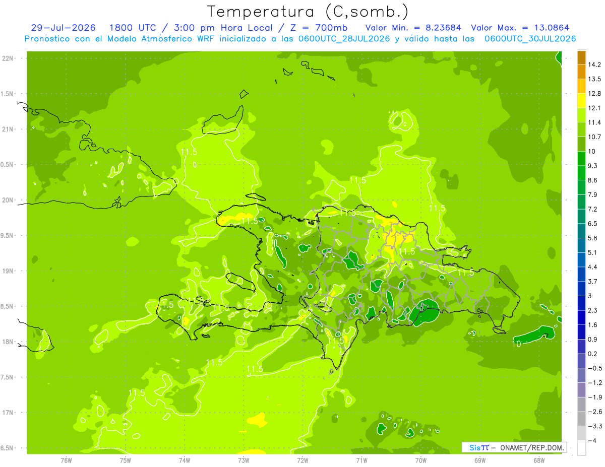Click the "Valor Max. = 13.0864" readout

coord(520,28)
